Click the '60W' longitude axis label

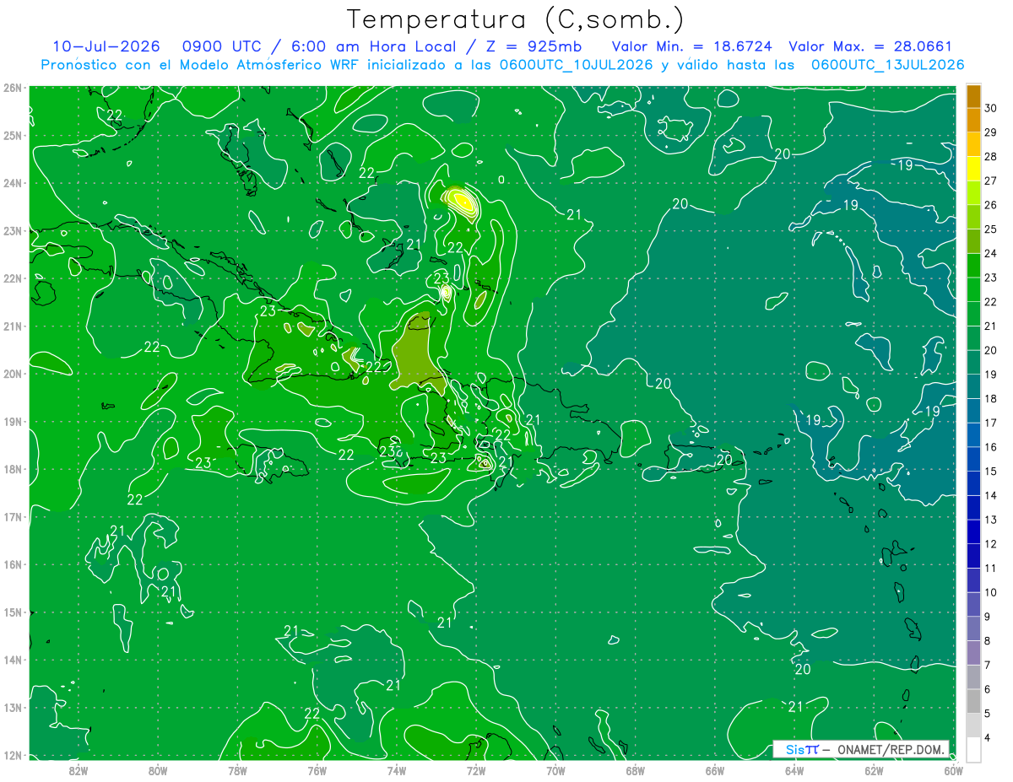pyautogui.click(x=954, y=770)
